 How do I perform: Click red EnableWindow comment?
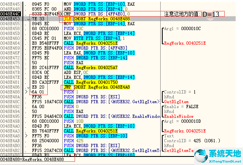(x=179, y=116)
